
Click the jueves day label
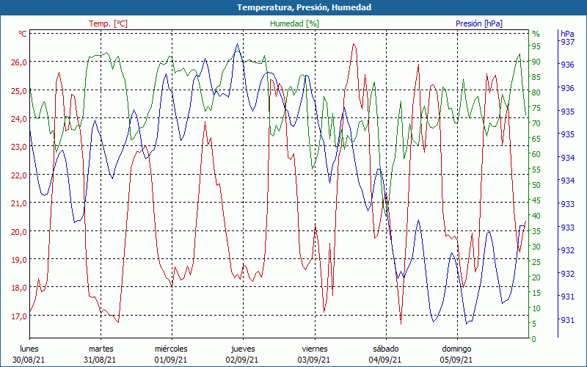pyautogui.click(x=243, y=349)
